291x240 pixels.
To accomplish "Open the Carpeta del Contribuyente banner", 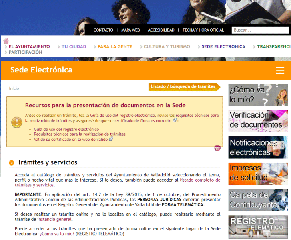I will coord(258,200).
